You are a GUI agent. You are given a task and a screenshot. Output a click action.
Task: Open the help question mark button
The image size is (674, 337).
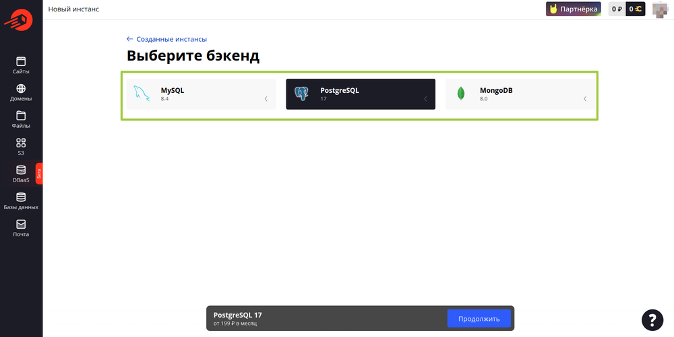point(652,320)
